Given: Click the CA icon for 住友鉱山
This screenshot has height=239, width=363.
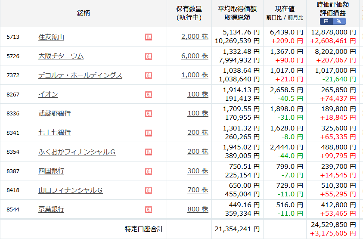Looking at the screenshot, I should pos(149,37).
